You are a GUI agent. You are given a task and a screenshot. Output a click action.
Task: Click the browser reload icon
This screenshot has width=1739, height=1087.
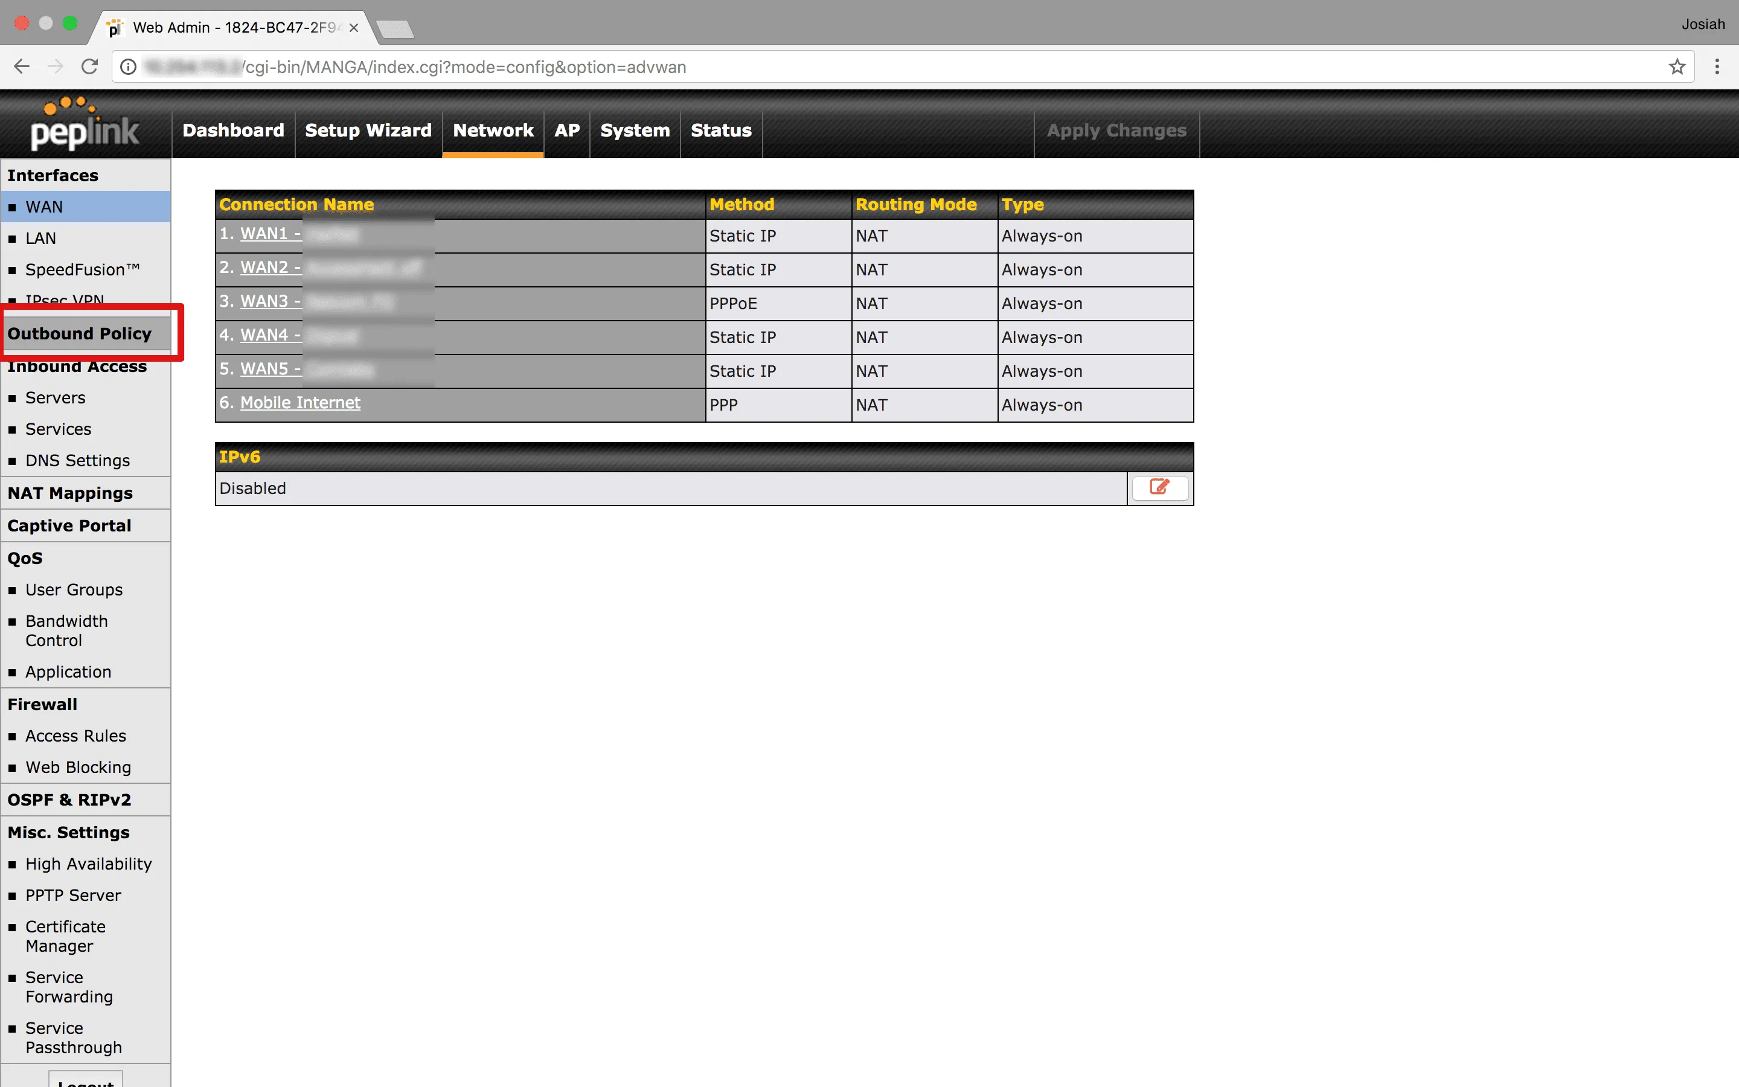coord(90,67)
